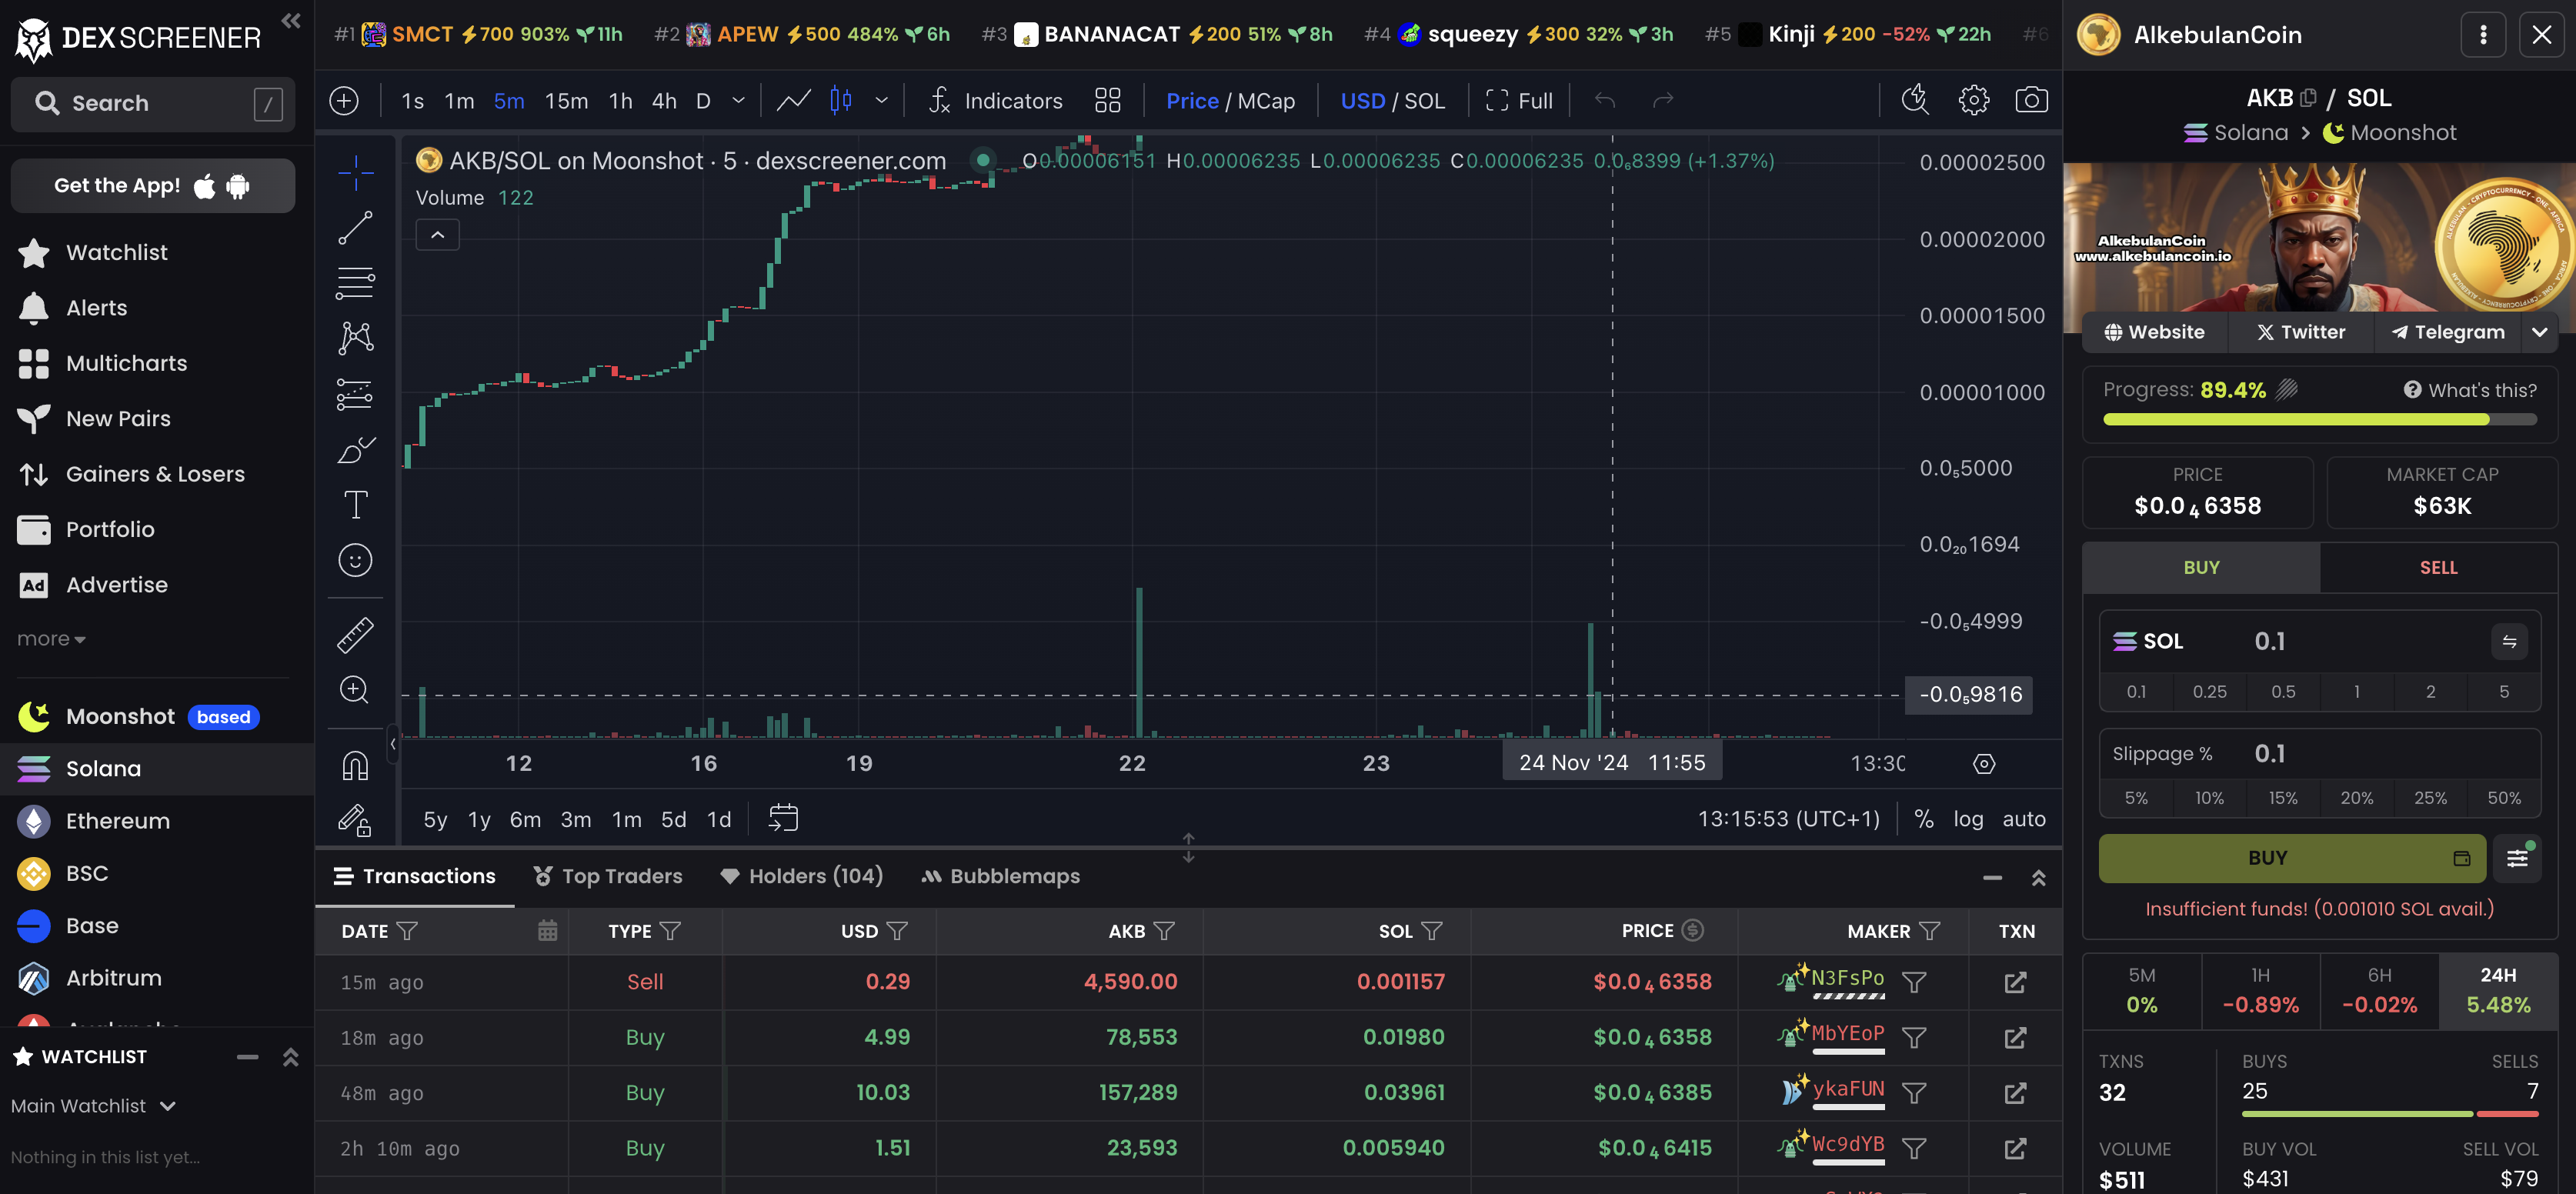Open the date calendar filter icon
Screen dimensions: 2576x1194
point(547,931)
